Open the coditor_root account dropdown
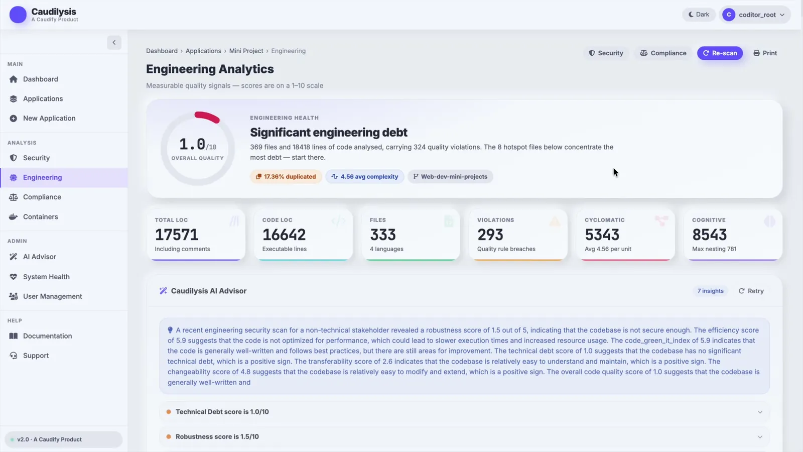This screenshot has width=803, height=452. pyautogui.click(x=755, y=15)
